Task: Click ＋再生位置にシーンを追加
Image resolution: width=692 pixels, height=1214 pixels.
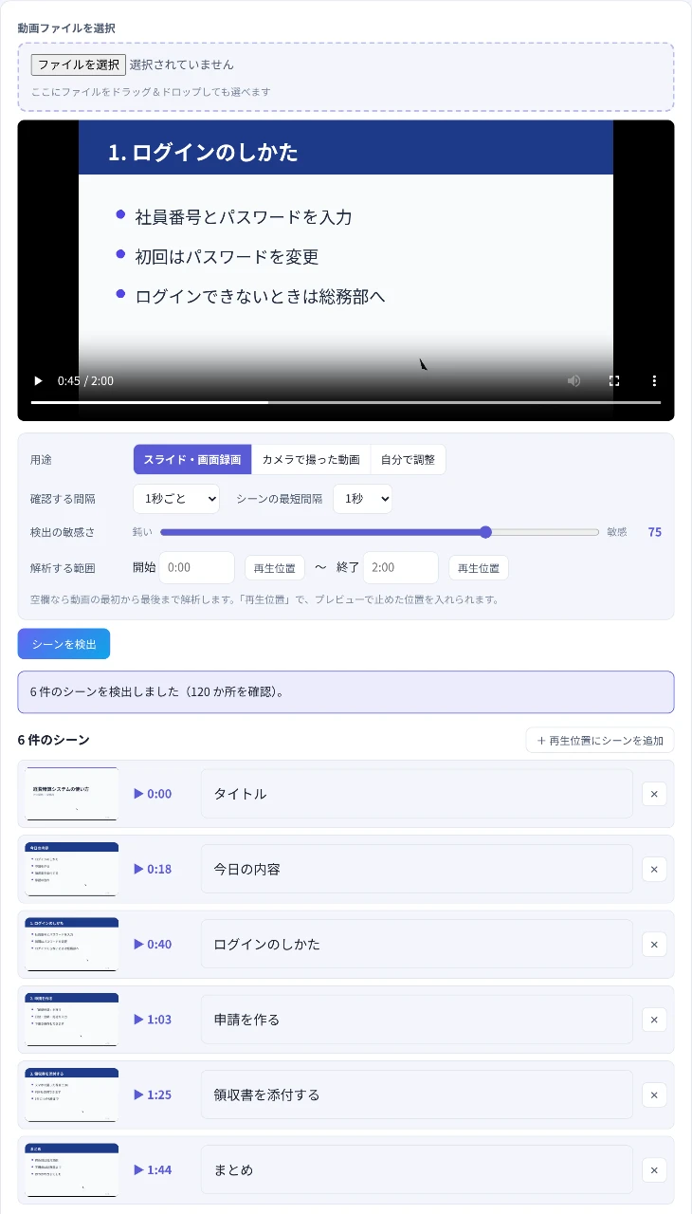Action: pos(600,741)
